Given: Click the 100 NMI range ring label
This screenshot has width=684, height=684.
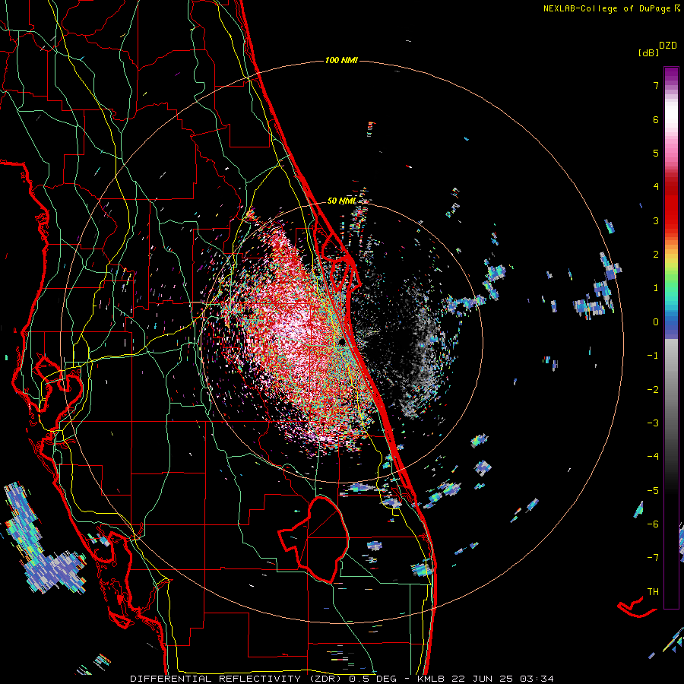Looking at the screenshot, I should click(x=341, y=60).
